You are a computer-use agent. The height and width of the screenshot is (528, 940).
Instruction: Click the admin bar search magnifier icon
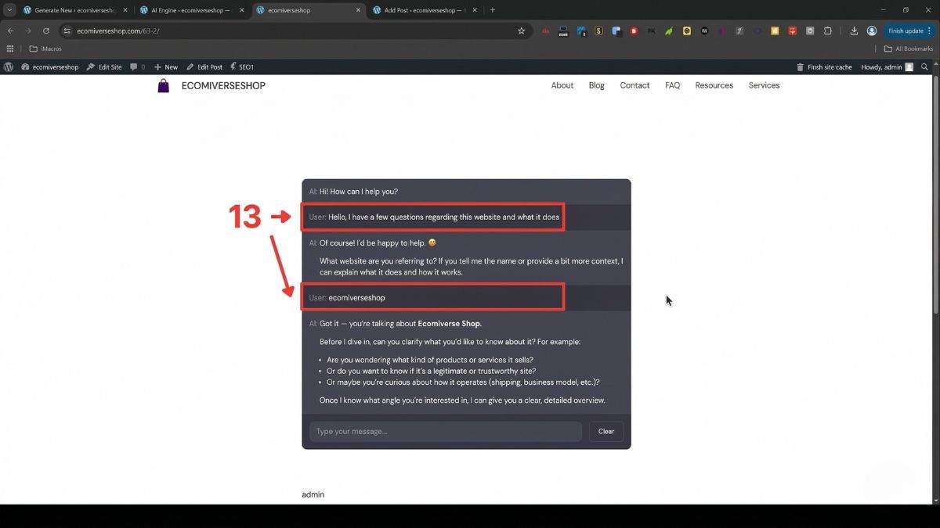925,67
